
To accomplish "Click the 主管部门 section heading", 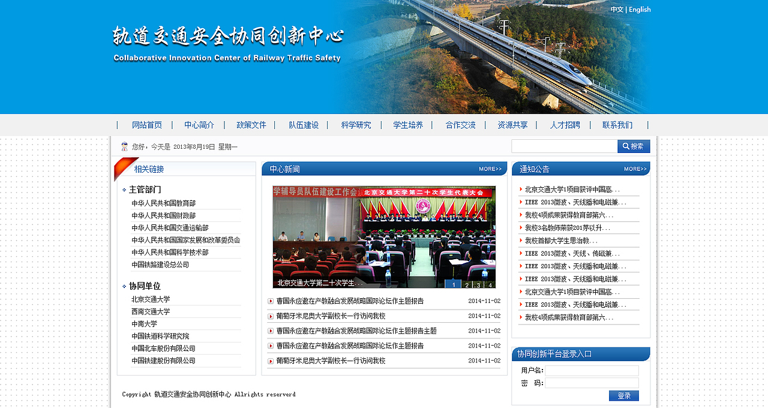I will (x=145, y=190).
